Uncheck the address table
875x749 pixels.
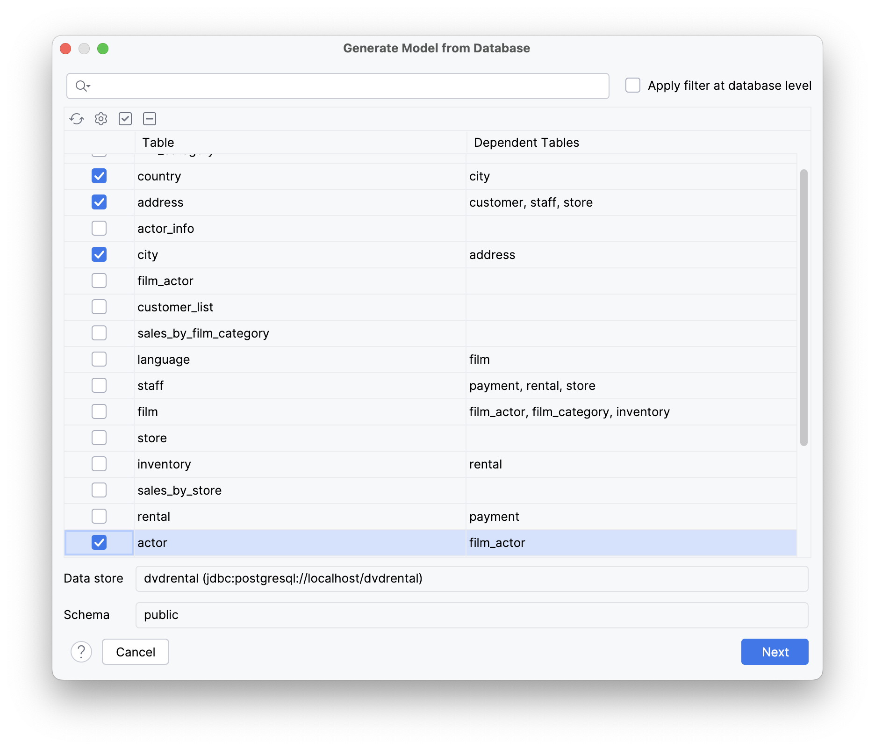pyautogui.click(x=99, y=202)
